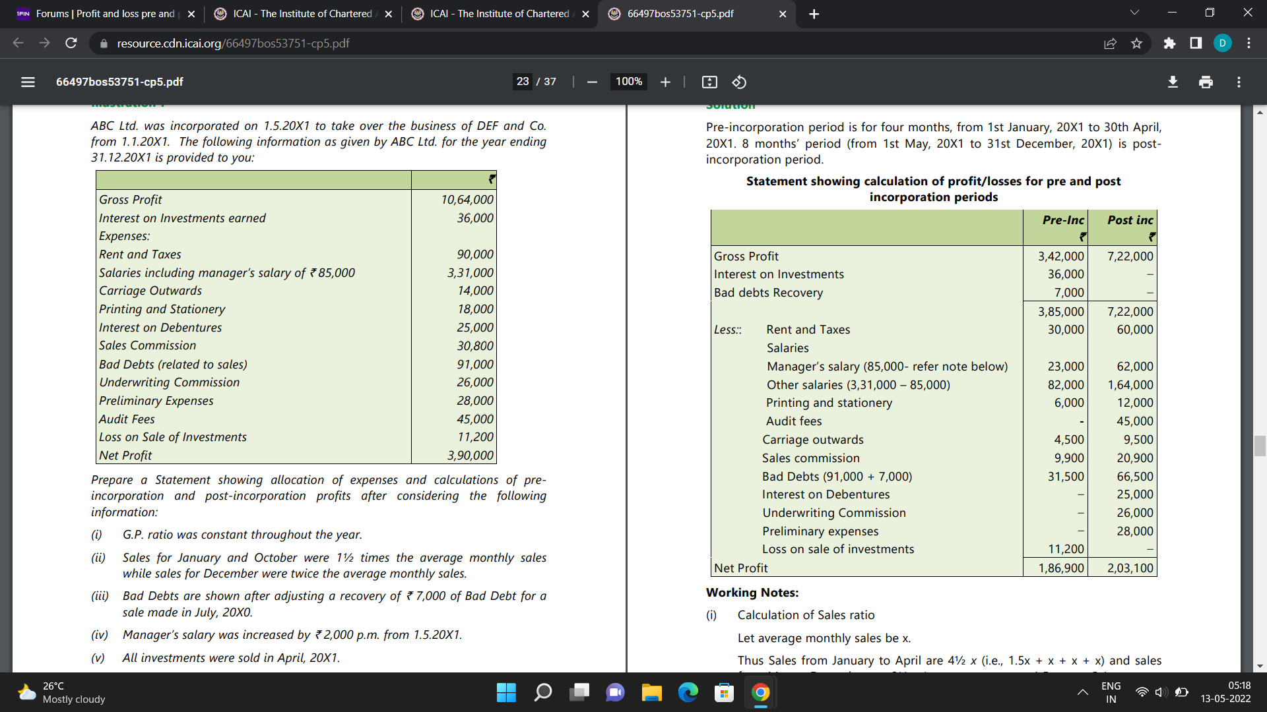Open the PDF sidebar menu icon
The image size is (1267, 712).
[x=28, y=82]
